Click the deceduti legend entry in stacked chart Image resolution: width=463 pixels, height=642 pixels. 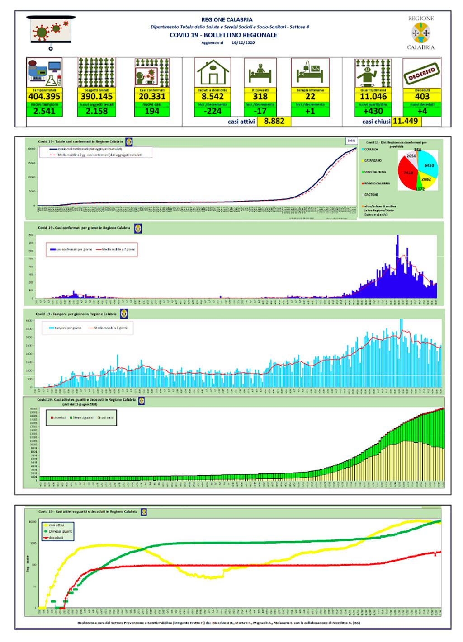point(58,418)
